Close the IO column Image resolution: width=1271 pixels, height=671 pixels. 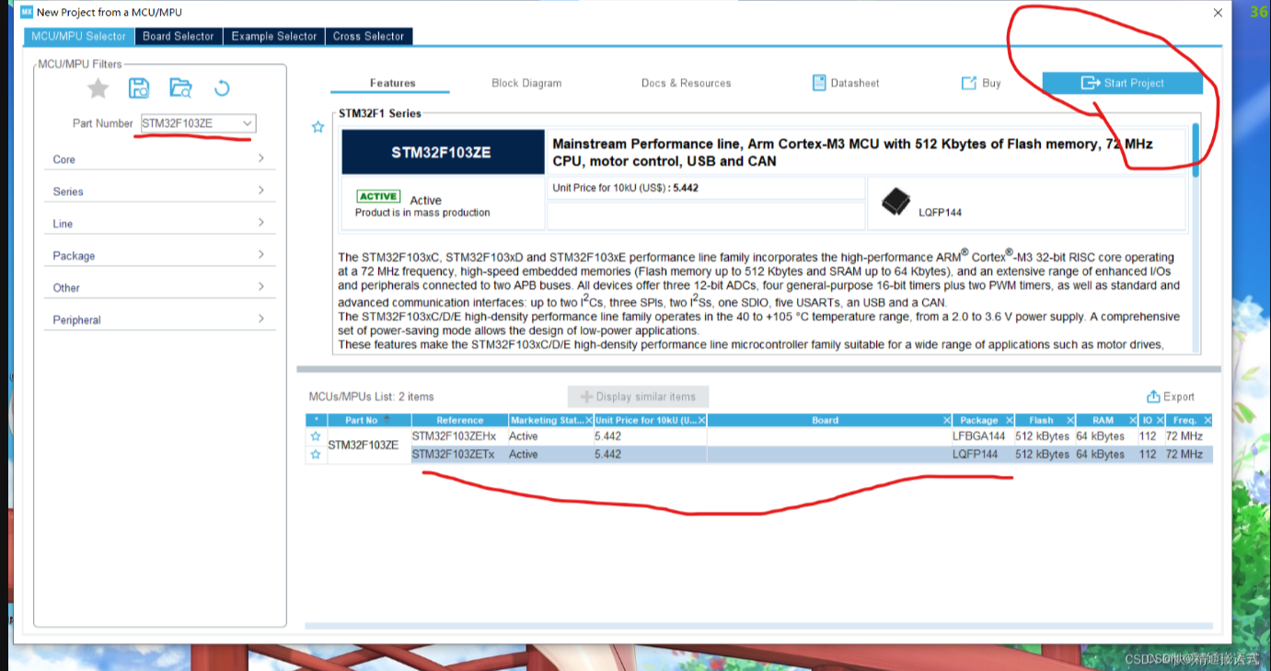tap(1161, 420)
